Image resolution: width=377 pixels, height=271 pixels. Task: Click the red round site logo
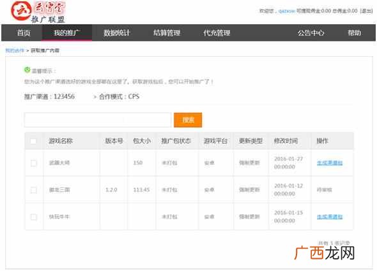[21, 11]
